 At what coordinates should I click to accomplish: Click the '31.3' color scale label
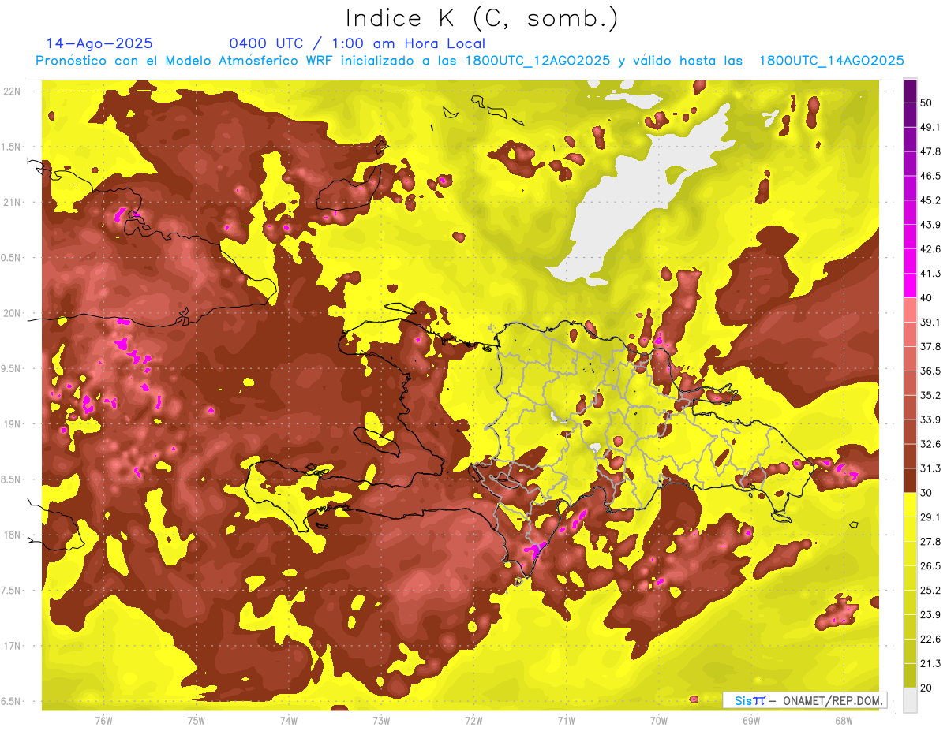pos(930,468)
